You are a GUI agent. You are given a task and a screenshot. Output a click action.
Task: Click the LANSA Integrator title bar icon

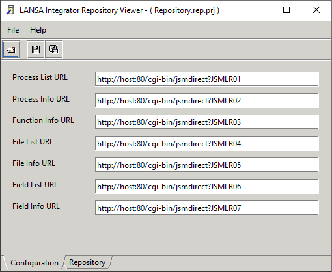tap(10, 10)
